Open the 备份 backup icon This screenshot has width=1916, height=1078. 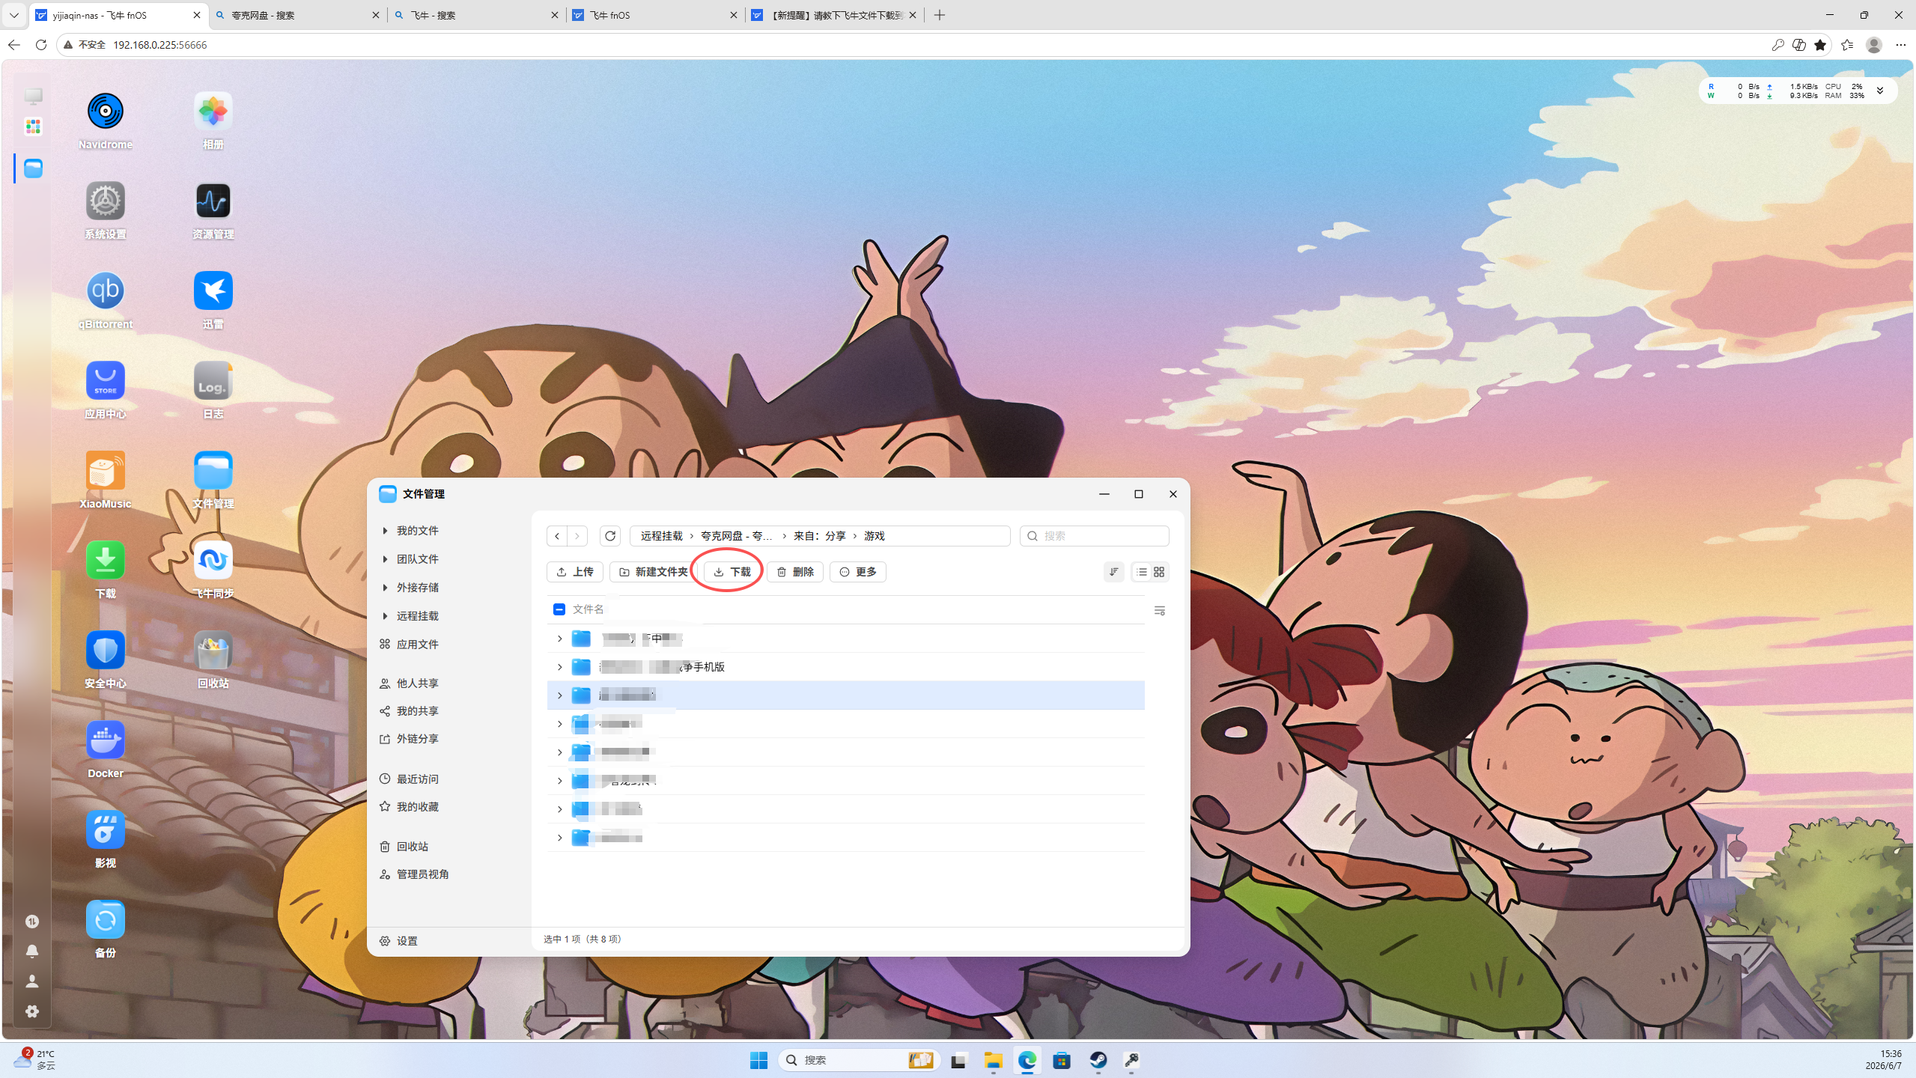tap(106, 920)
